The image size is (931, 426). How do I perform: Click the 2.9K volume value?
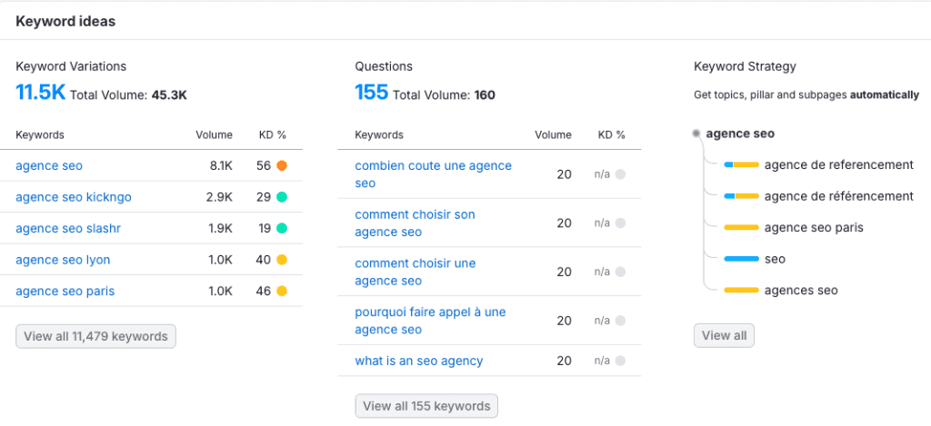click(x=220, y=197)
